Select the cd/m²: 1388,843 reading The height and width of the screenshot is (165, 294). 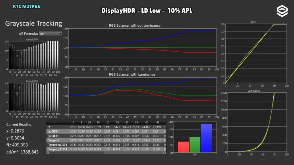(22, 152)
